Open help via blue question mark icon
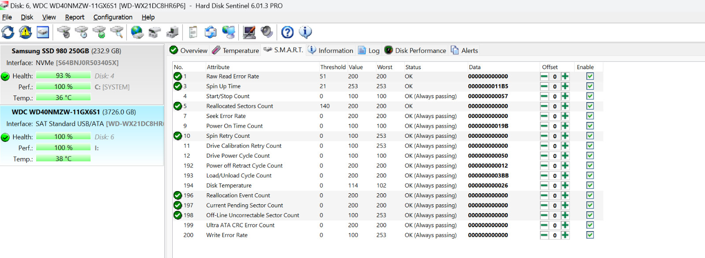This screenshot has height=258, width=705. (x=287, y=32)
